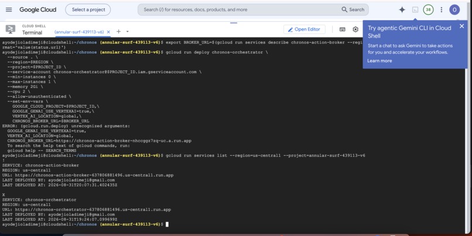The width and height of the screenshot is (472, 236).
Task: Activate the Cloud Shell icon in top bar
Action: click(x=415, y=9)
